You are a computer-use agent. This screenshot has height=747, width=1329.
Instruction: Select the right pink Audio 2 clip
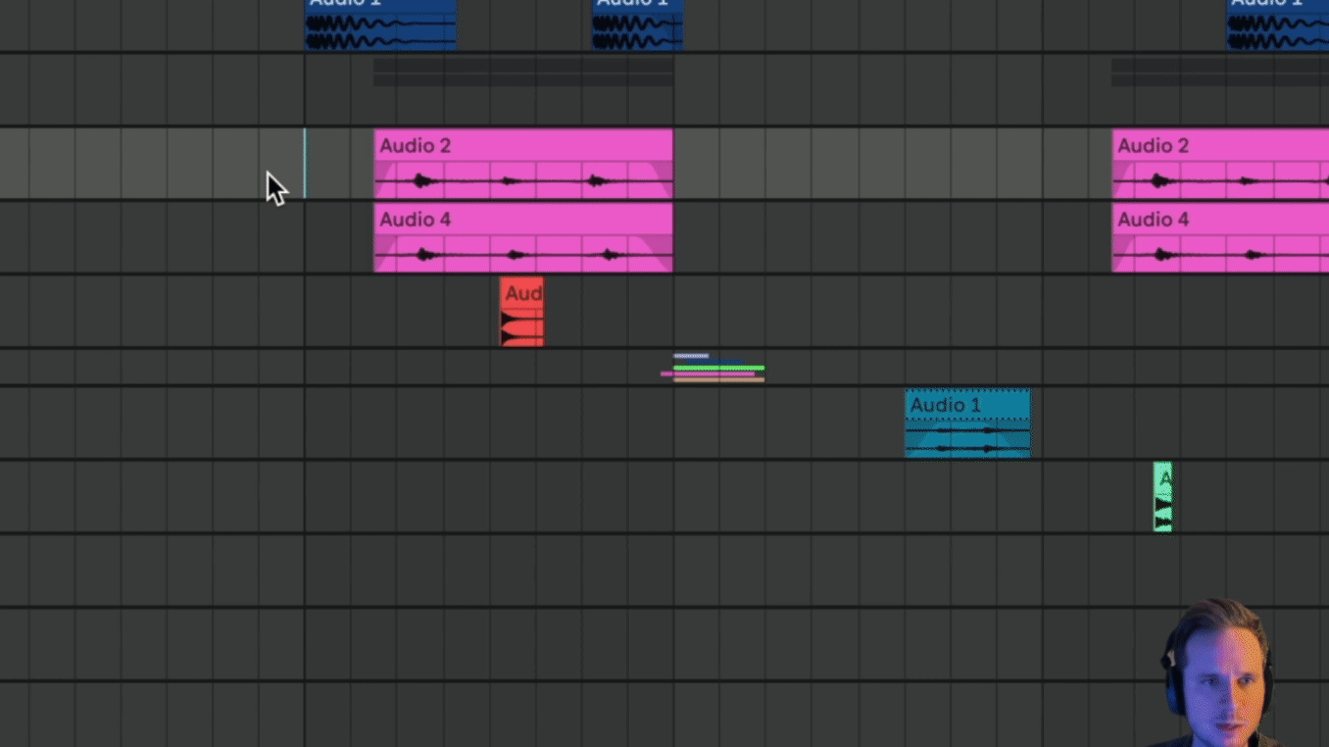coord(1220,164)
